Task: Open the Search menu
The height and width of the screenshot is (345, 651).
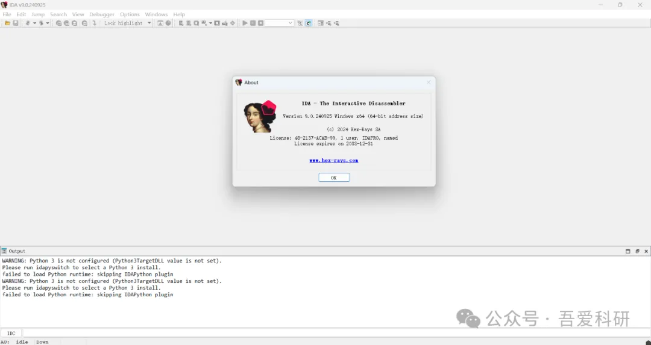Action: tap(58, 14)
